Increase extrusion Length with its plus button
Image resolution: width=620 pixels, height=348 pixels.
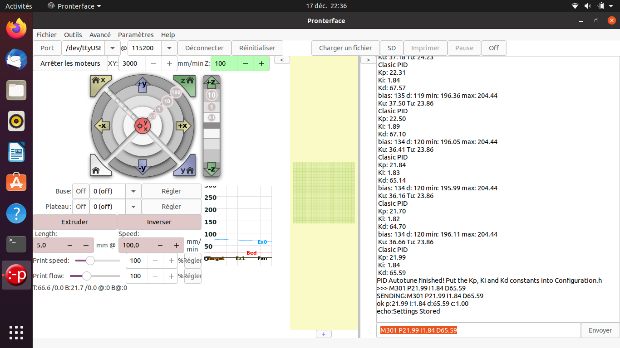(x=86, y=245)
